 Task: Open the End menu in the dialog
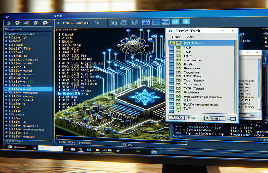176,37
